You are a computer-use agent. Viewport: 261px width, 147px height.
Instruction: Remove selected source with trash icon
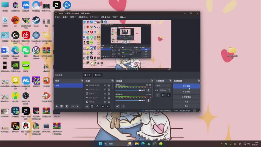tap(92, 106)
